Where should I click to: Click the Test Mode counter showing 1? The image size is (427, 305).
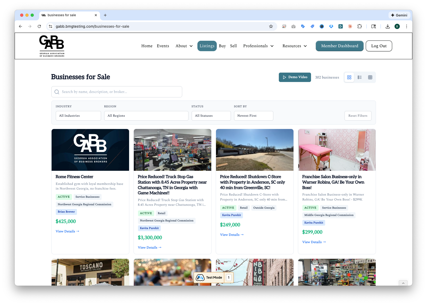tap(229, 277)
